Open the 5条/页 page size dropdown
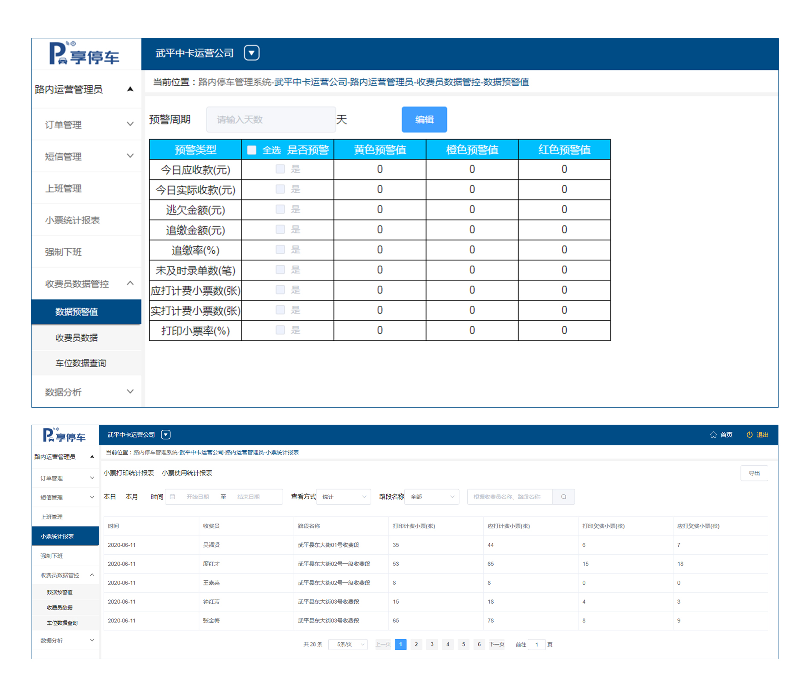810x695 pixels. click(348, 644)
